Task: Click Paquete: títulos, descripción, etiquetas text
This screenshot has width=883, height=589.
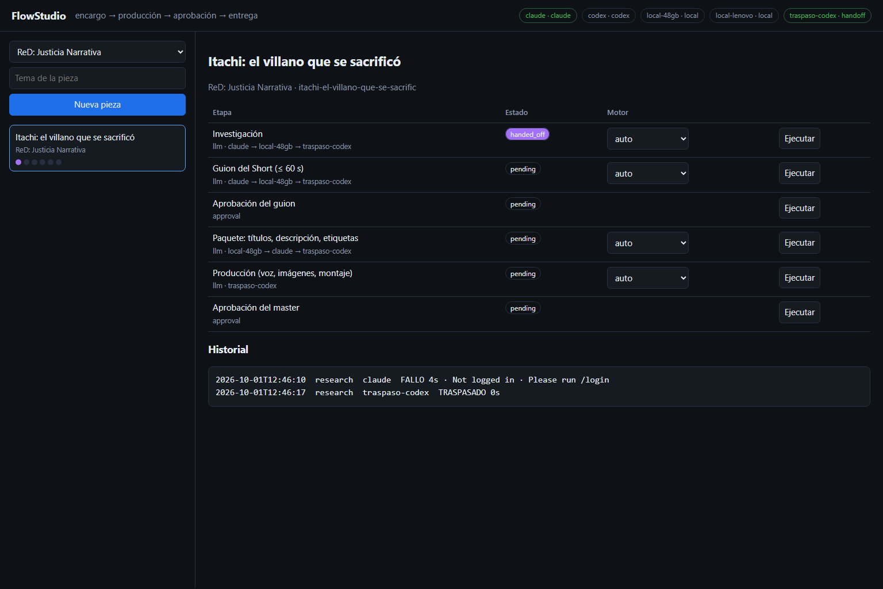Action: click(x=285, y=238)
